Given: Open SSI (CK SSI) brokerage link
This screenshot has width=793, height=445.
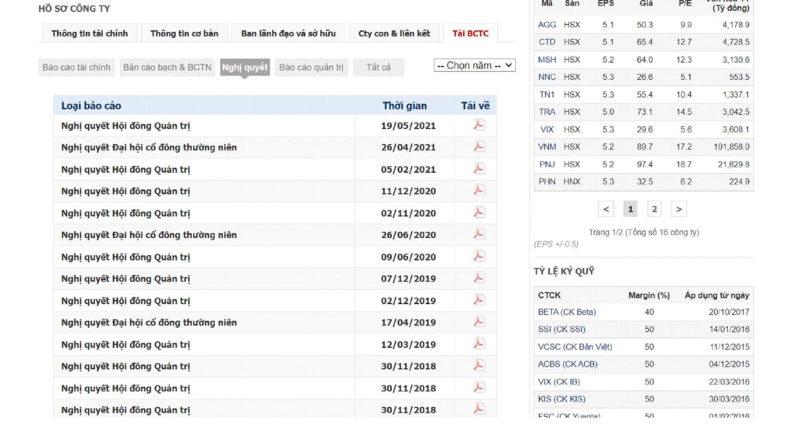Looking at the screenshot, I should (561, 329).
